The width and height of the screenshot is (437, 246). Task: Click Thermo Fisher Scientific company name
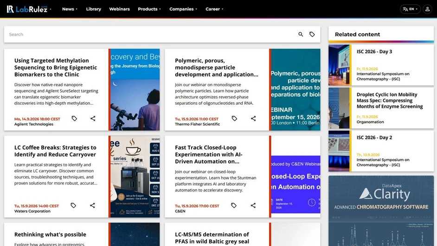pos(197,124)
